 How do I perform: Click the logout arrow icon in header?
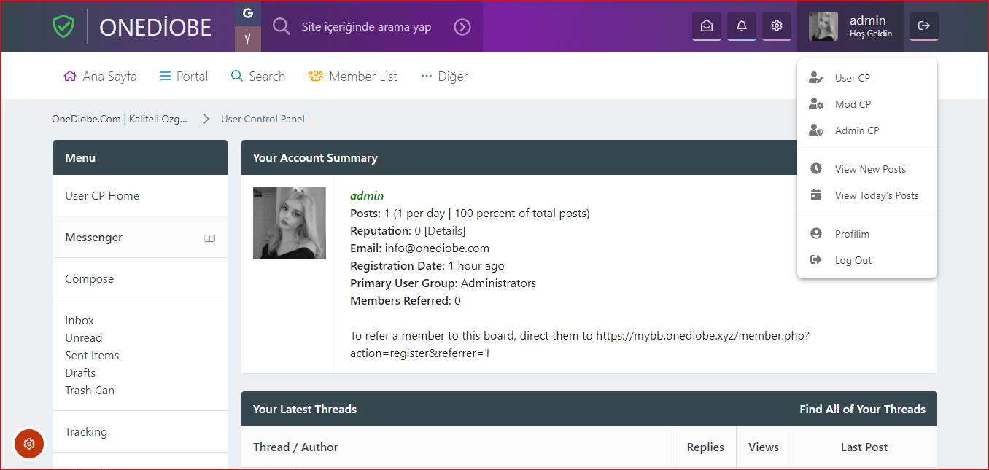[x=924, y=26]
